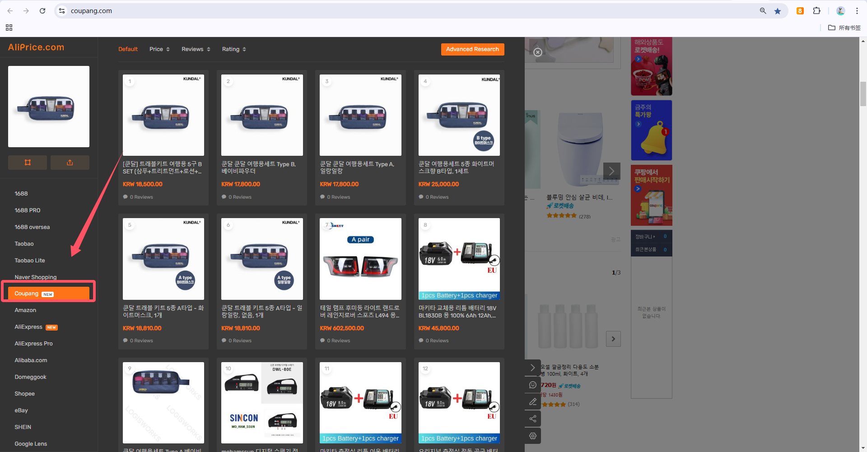Select eBay platform

(21, 410)
